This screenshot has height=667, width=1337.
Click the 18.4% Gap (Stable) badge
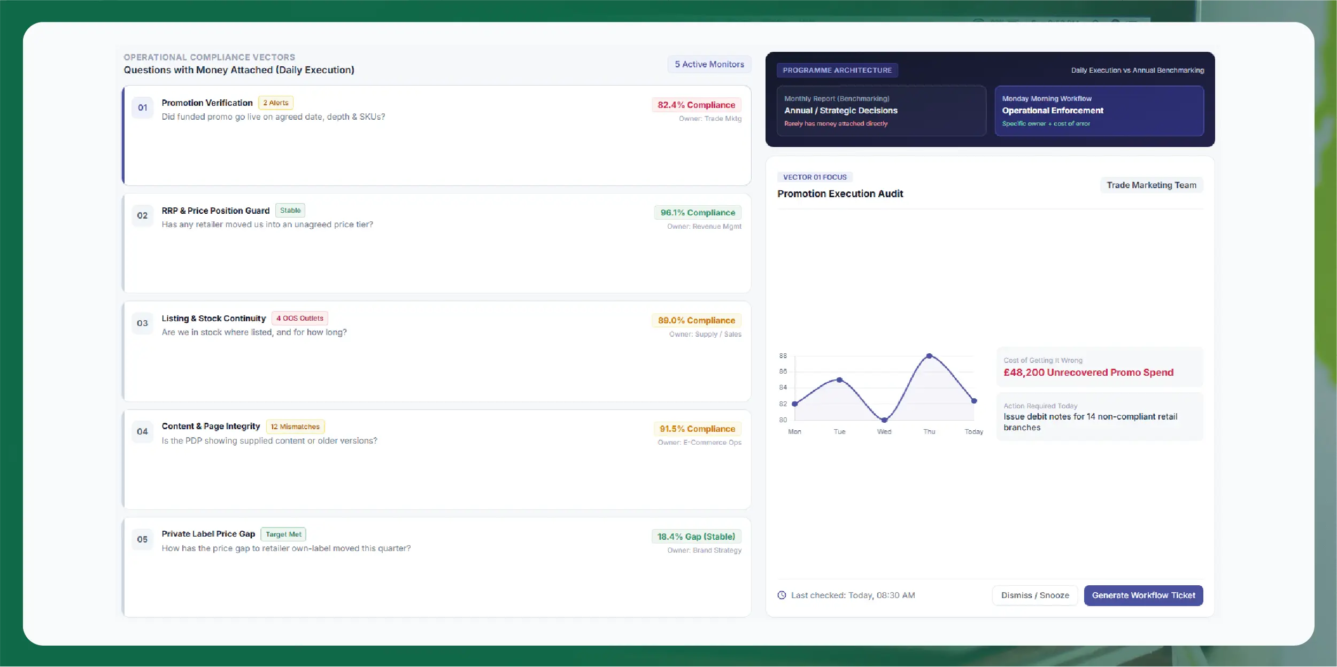coord(697,537)
